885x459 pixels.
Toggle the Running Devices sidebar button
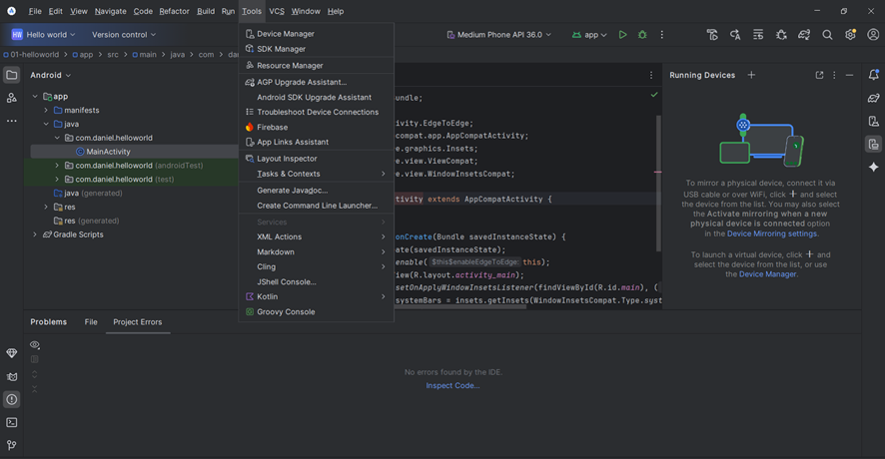[x=873, y=145]
